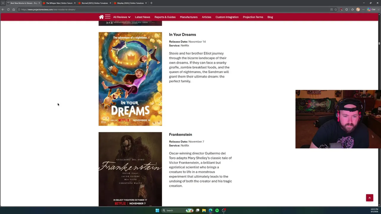Image resolution: width=381 pixels, height=214 pixels.
Task: Open the Favorites list icon
Action: tap(353, 10)
